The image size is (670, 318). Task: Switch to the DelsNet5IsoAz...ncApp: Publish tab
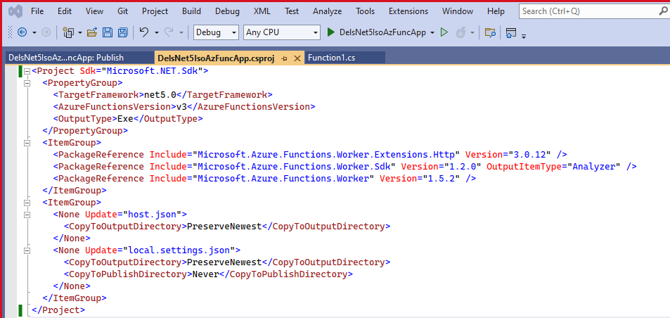tap(79, 58)
